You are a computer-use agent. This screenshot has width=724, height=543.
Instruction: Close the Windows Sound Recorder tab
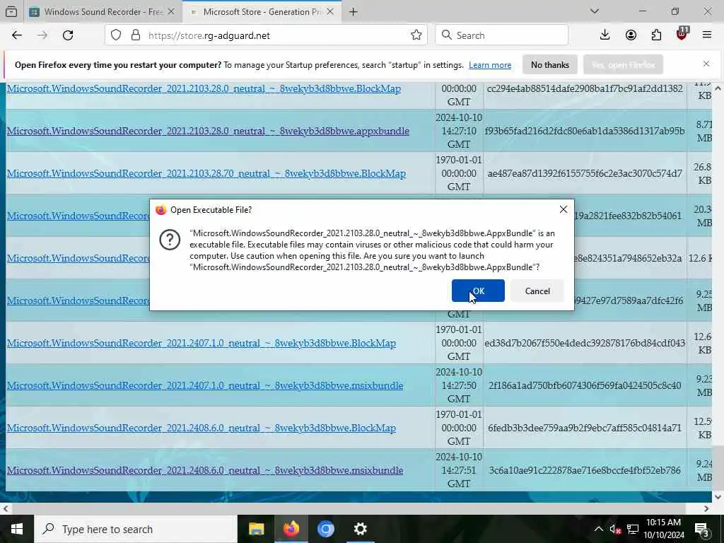point(171,11)
